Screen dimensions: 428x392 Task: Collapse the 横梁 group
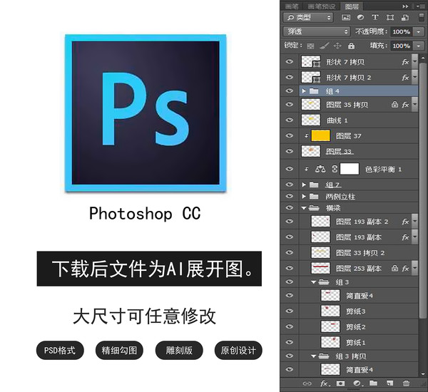tap(304, 208)
